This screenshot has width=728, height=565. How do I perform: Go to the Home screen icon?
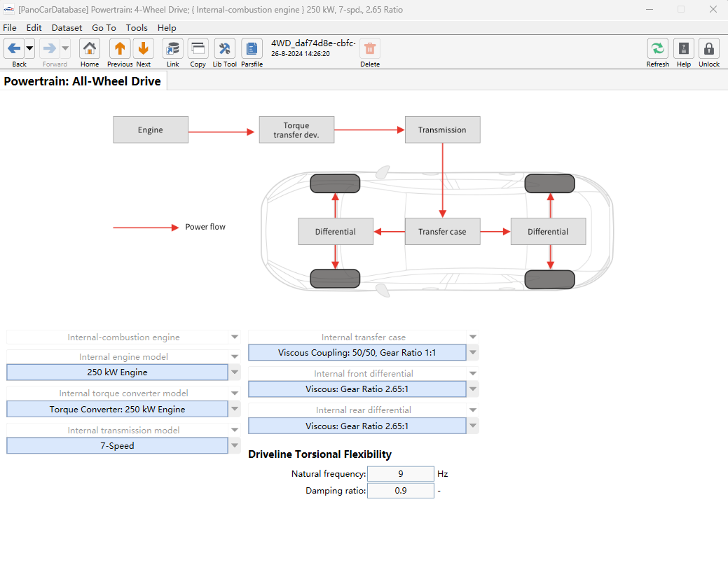[x=90, y=48]
